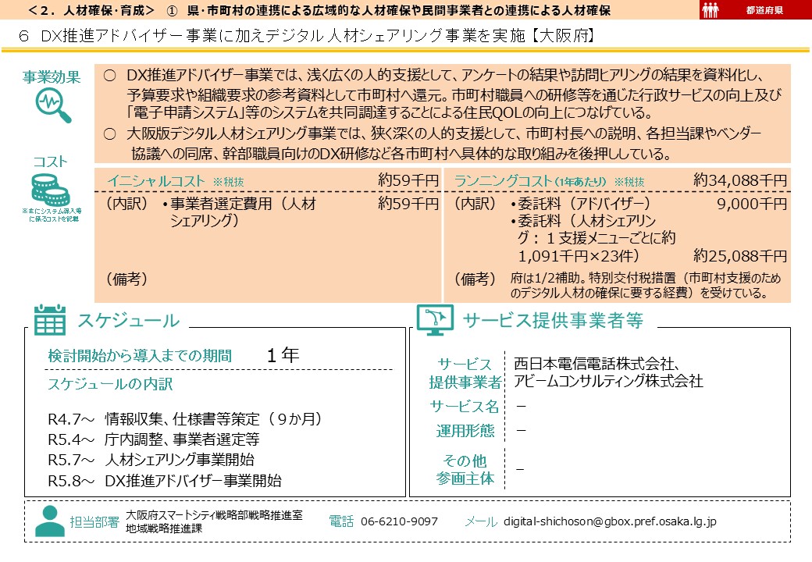The image size is (812, 562).
Task: Select the red 都道府県 tab at top right
Action: click(766, 11)
